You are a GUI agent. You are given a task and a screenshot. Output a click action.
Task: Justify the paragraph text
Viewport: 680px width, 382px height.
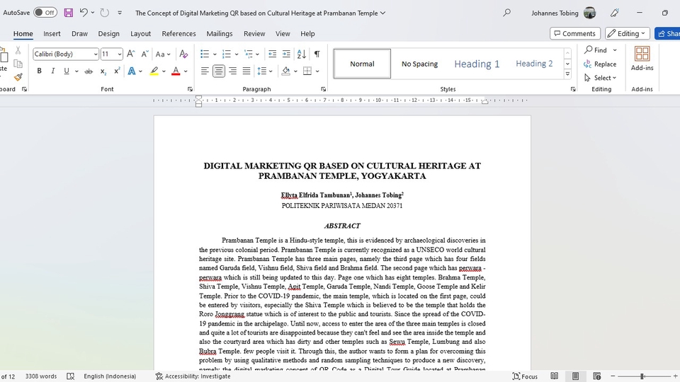coord(246,71)
